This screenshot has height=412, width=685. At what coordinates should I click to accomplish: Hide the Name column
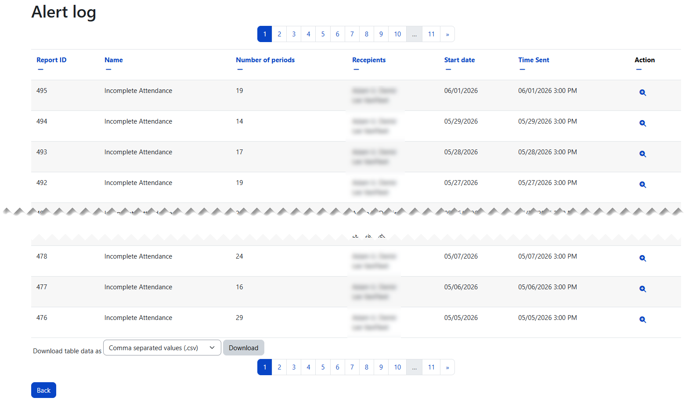pyautogui.click(x=108, y=69)
